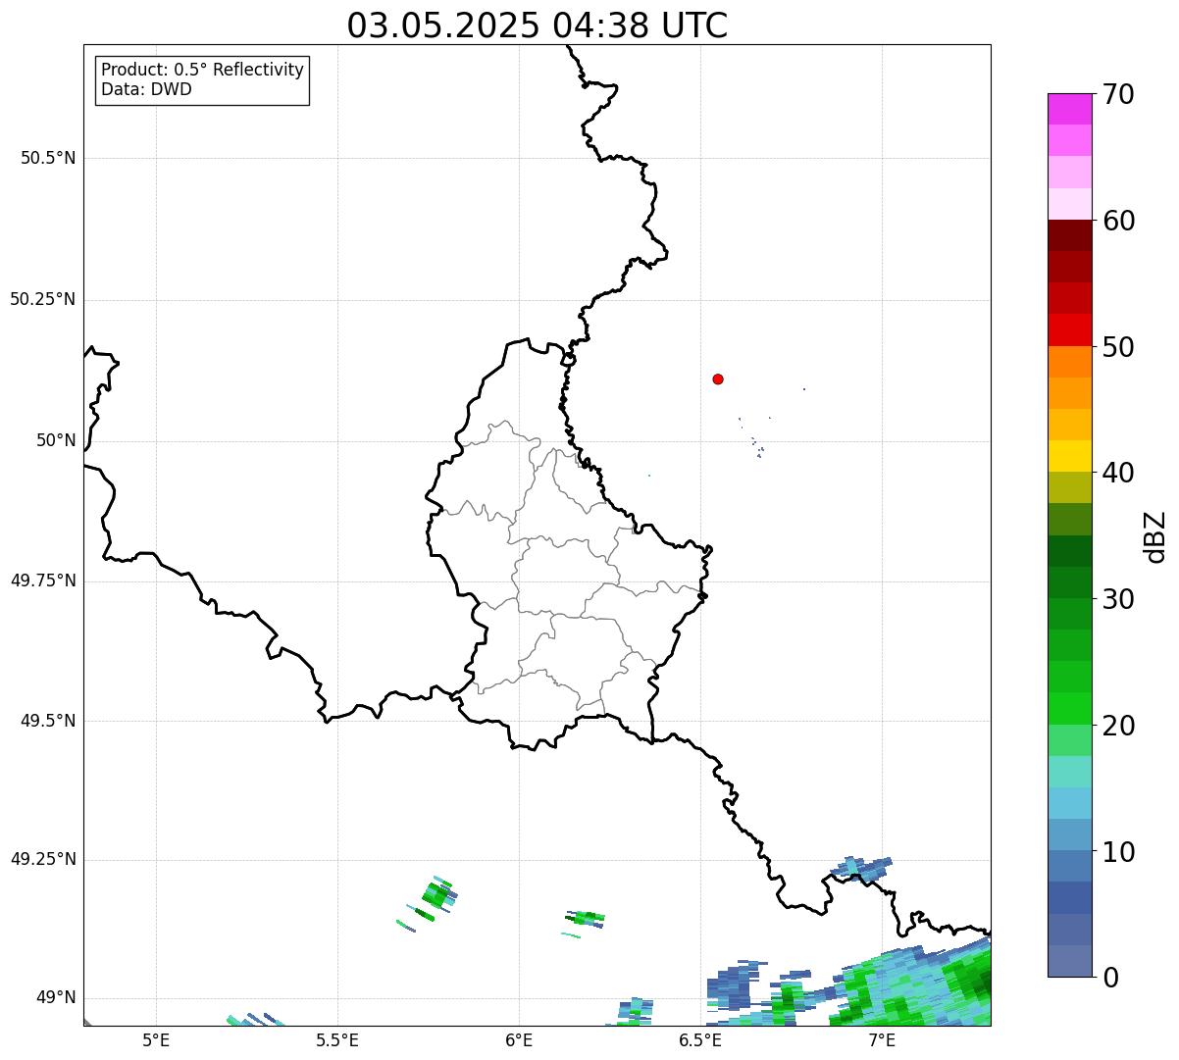
Task: Click the colorbar tick label "50"
Action: (1118, 347)
